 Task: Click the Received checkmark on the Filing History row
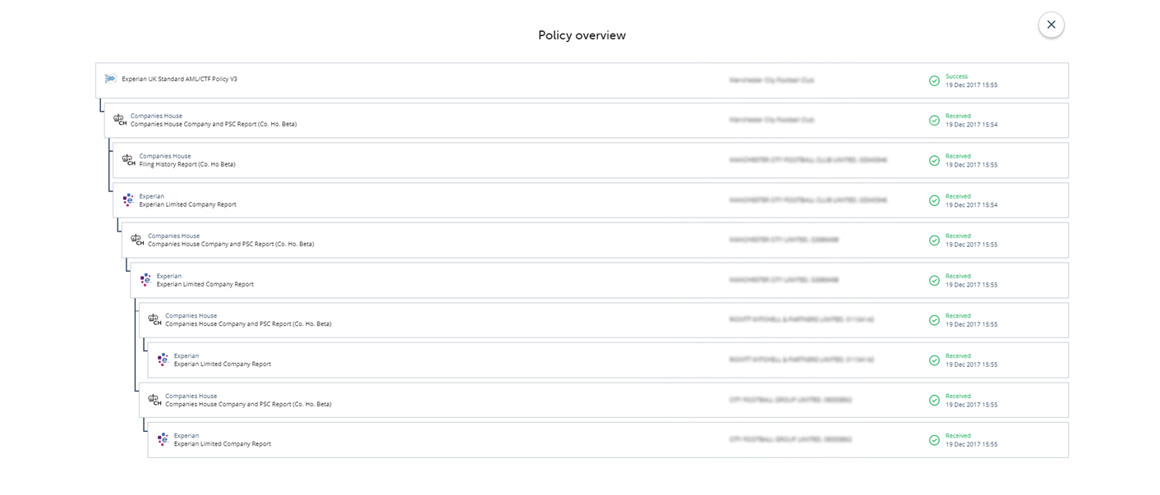pyautogui.click(x=934, y=160)
